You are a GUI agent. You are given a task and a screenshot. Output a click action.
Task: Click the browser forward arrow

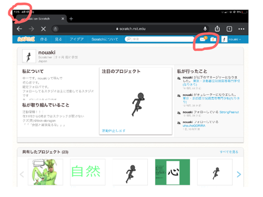31,29
